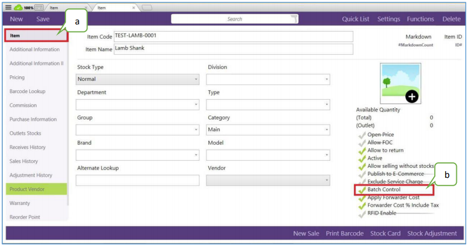Open the Division dropdown

pos(268,79)
